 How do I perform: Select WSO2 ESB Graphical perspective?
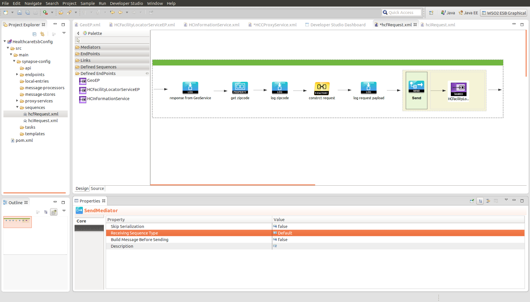pos(504,13)
